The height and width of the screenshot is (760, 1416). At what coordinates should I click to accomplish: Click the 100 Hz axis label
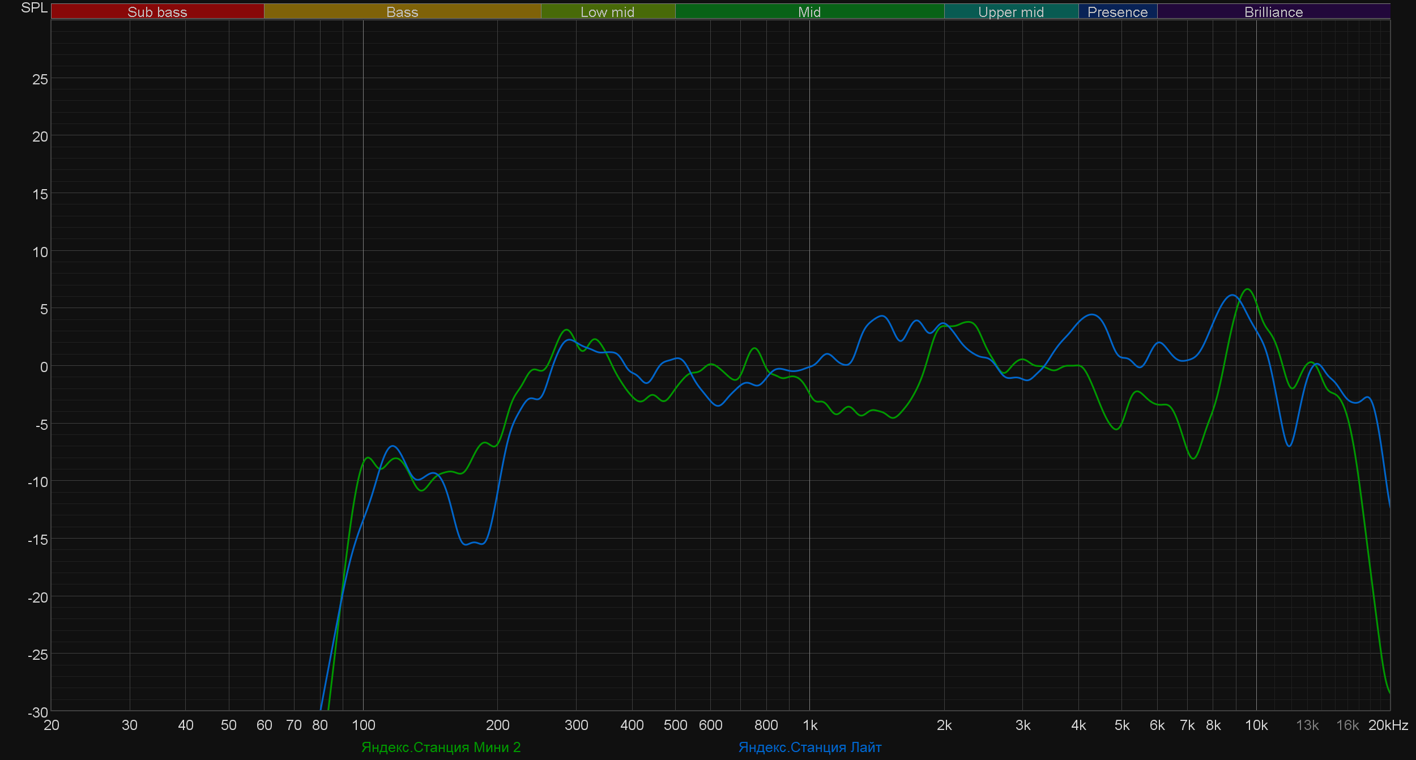coord(363,725)
